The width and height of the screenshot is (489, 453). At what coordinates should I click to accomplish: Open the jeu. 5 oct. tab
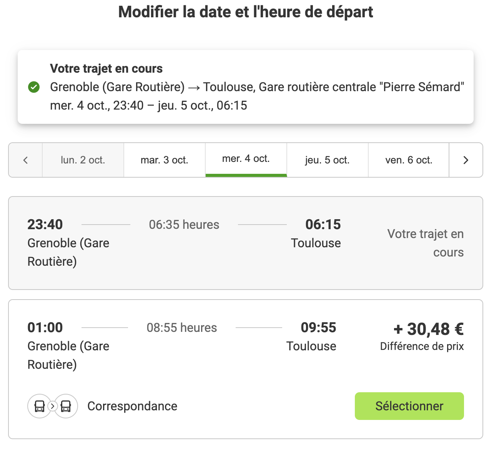[327, 160]
